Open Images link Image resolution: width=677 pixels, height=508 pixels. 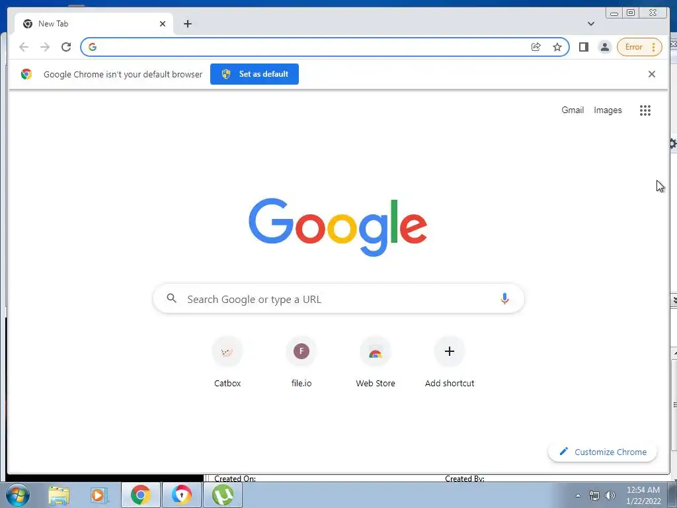pos(608,110)
